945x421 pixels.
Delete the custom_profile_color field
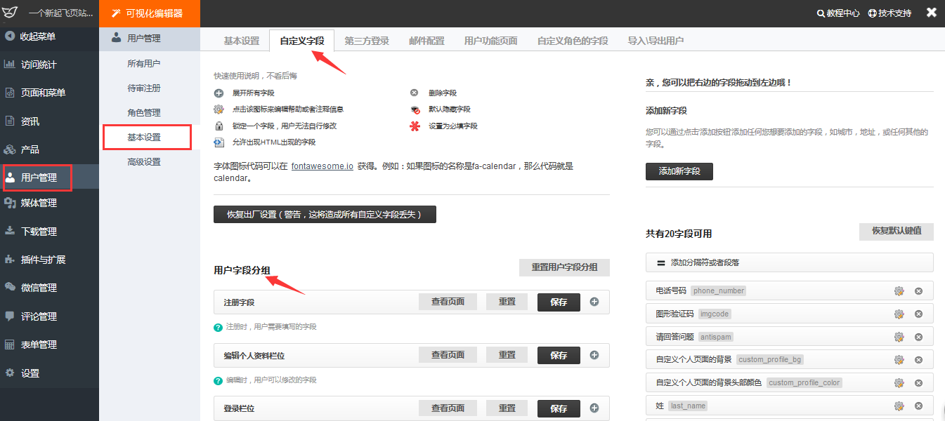click(918, 383)
